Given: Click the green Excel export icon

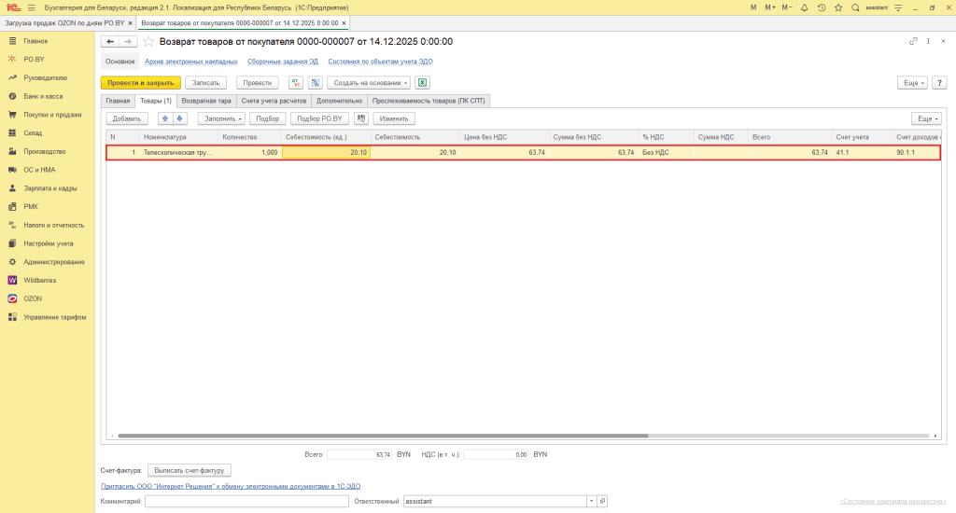Looking at the screenshot, I should pos(422,83).
